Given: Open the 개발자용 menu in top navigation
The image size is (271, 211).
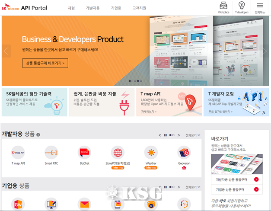Looking at the screenshot, I should 92,8.
